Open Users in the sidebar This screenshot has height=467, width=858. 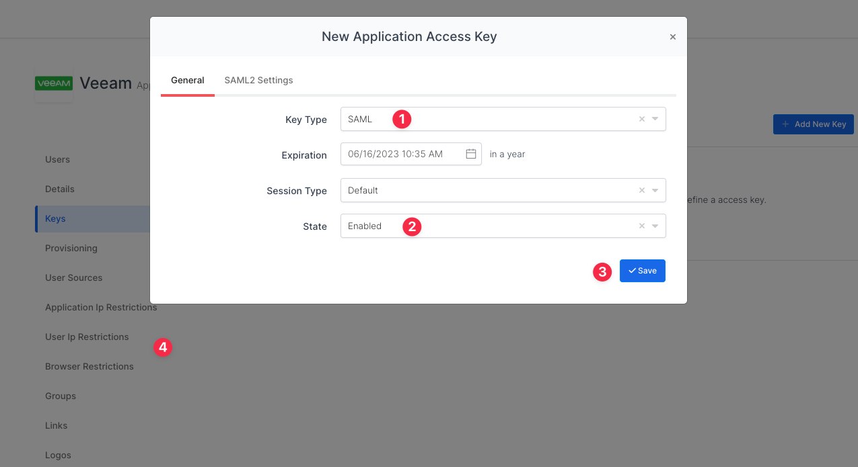57,159
